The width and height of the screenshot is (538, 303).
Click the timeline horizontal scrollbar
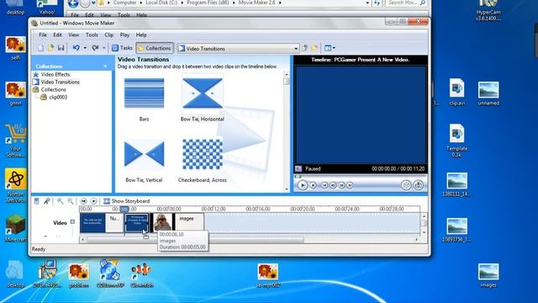195,239
